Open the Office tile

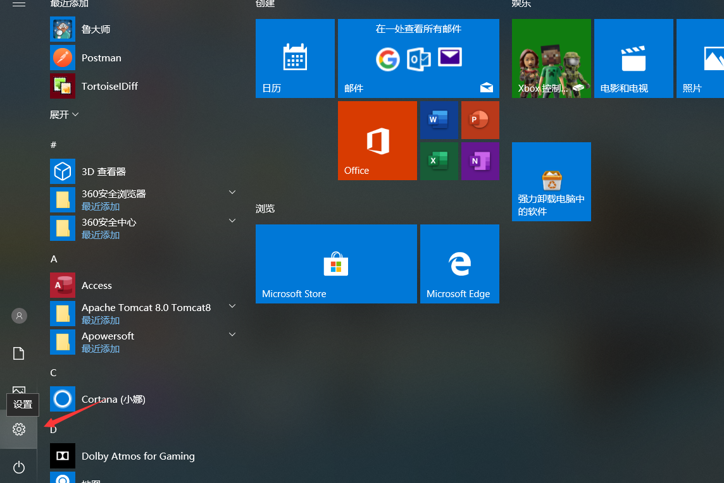pyautogui.click(x=377, y=141)
